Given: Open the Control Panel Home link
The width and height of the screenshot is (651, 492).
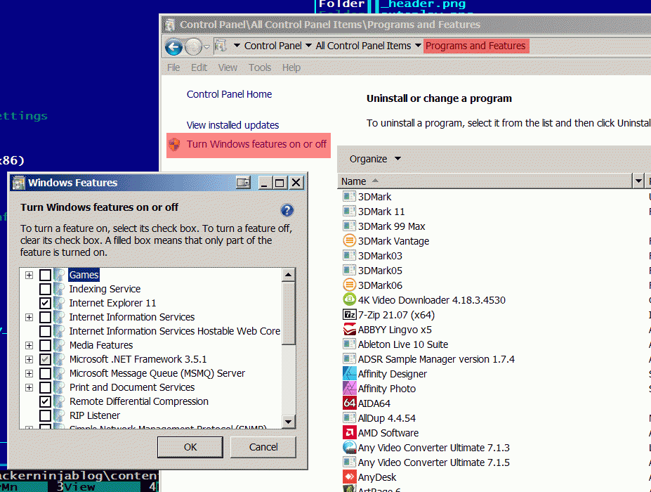Looking at the screenshot, I should coord(229,94).
